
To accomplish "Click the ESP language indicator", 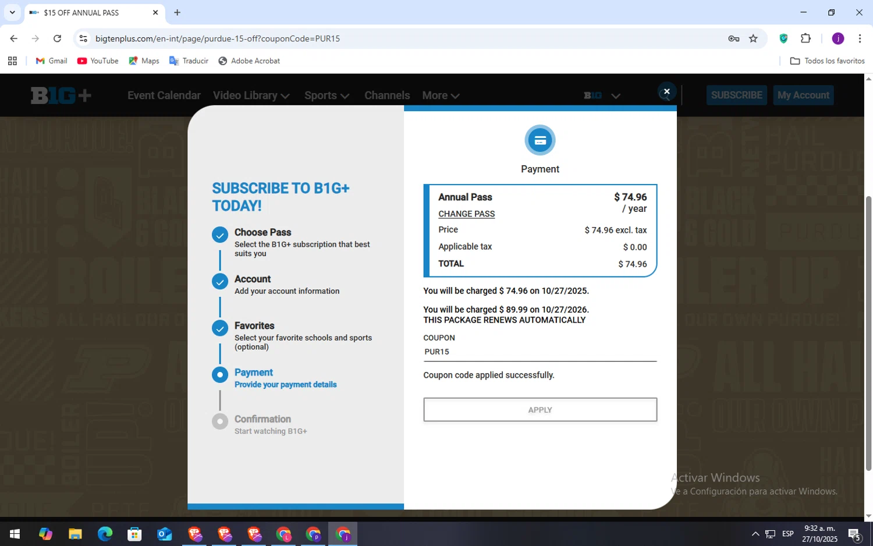I will [x=788, y=534].
